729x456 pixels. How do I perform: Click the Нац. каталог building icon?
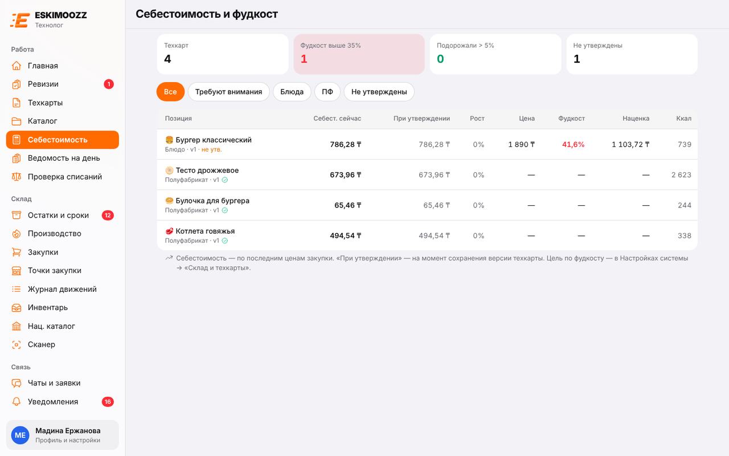coord(17,327)
